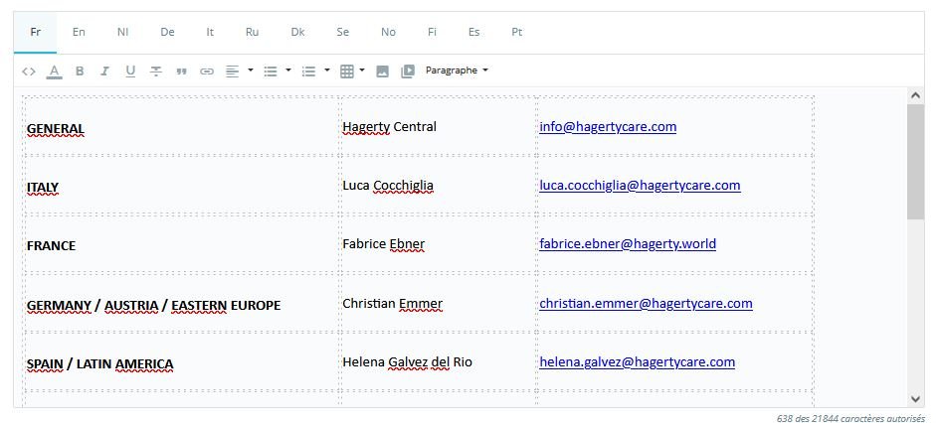This screenshot has width=936, height=423.
Task: Switch to the Ru language tab
Action: [x=253, y=33]
